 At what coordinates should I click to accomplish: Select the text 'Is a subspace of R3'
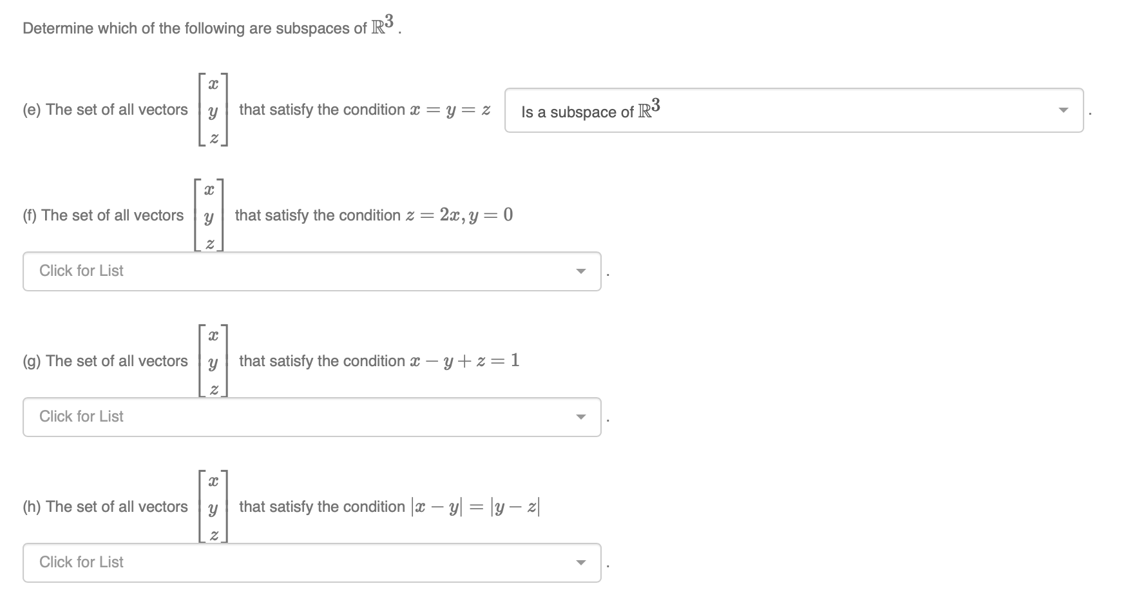589,111
